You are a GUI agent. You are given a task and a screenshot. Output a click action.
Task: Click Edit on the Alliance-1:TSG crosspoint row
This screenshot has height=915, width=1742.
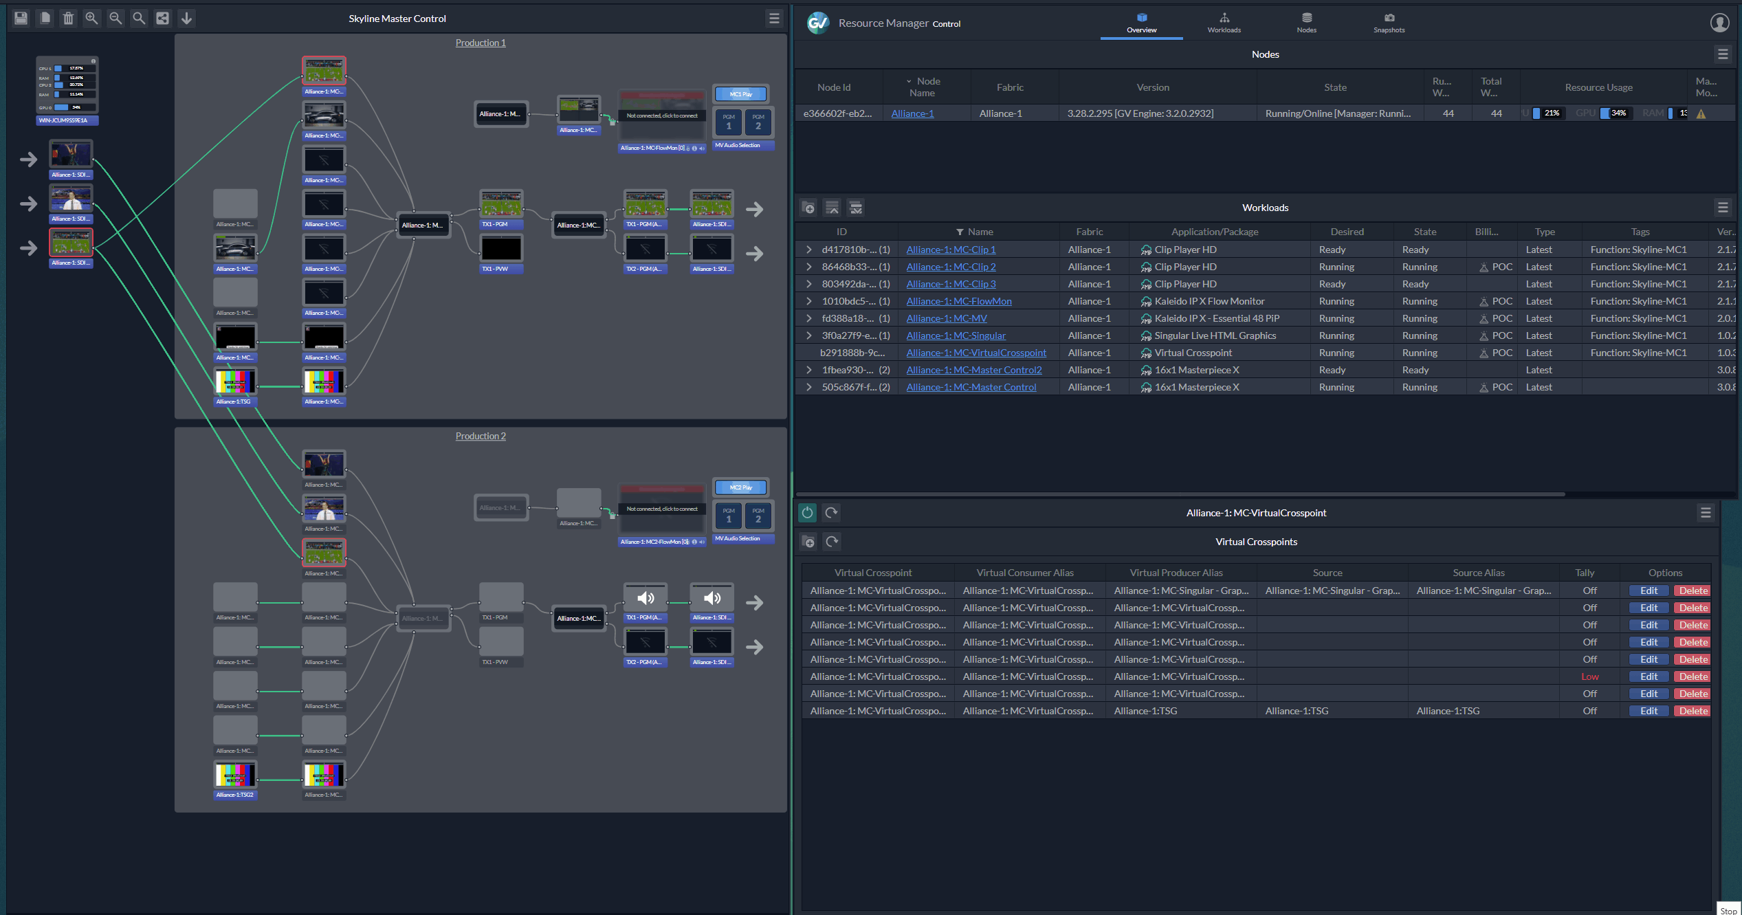tap(1649, 711)
